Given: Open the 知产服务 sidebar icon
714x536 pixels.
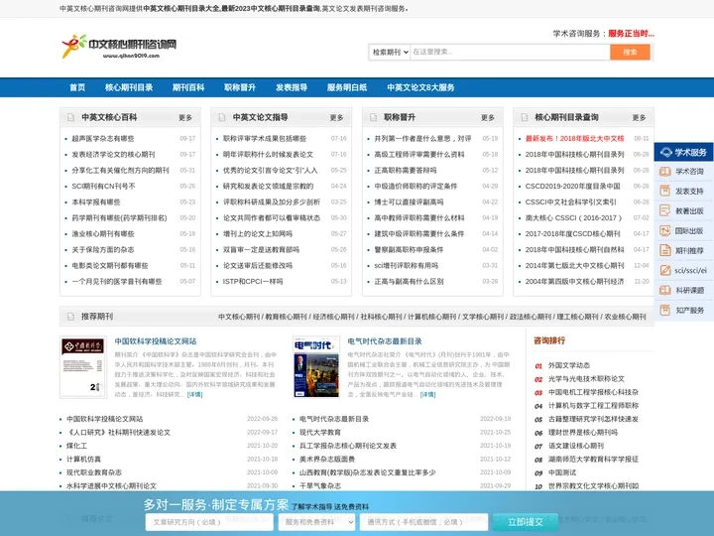Looking at the screenshot, I should (x=665, y=310).
